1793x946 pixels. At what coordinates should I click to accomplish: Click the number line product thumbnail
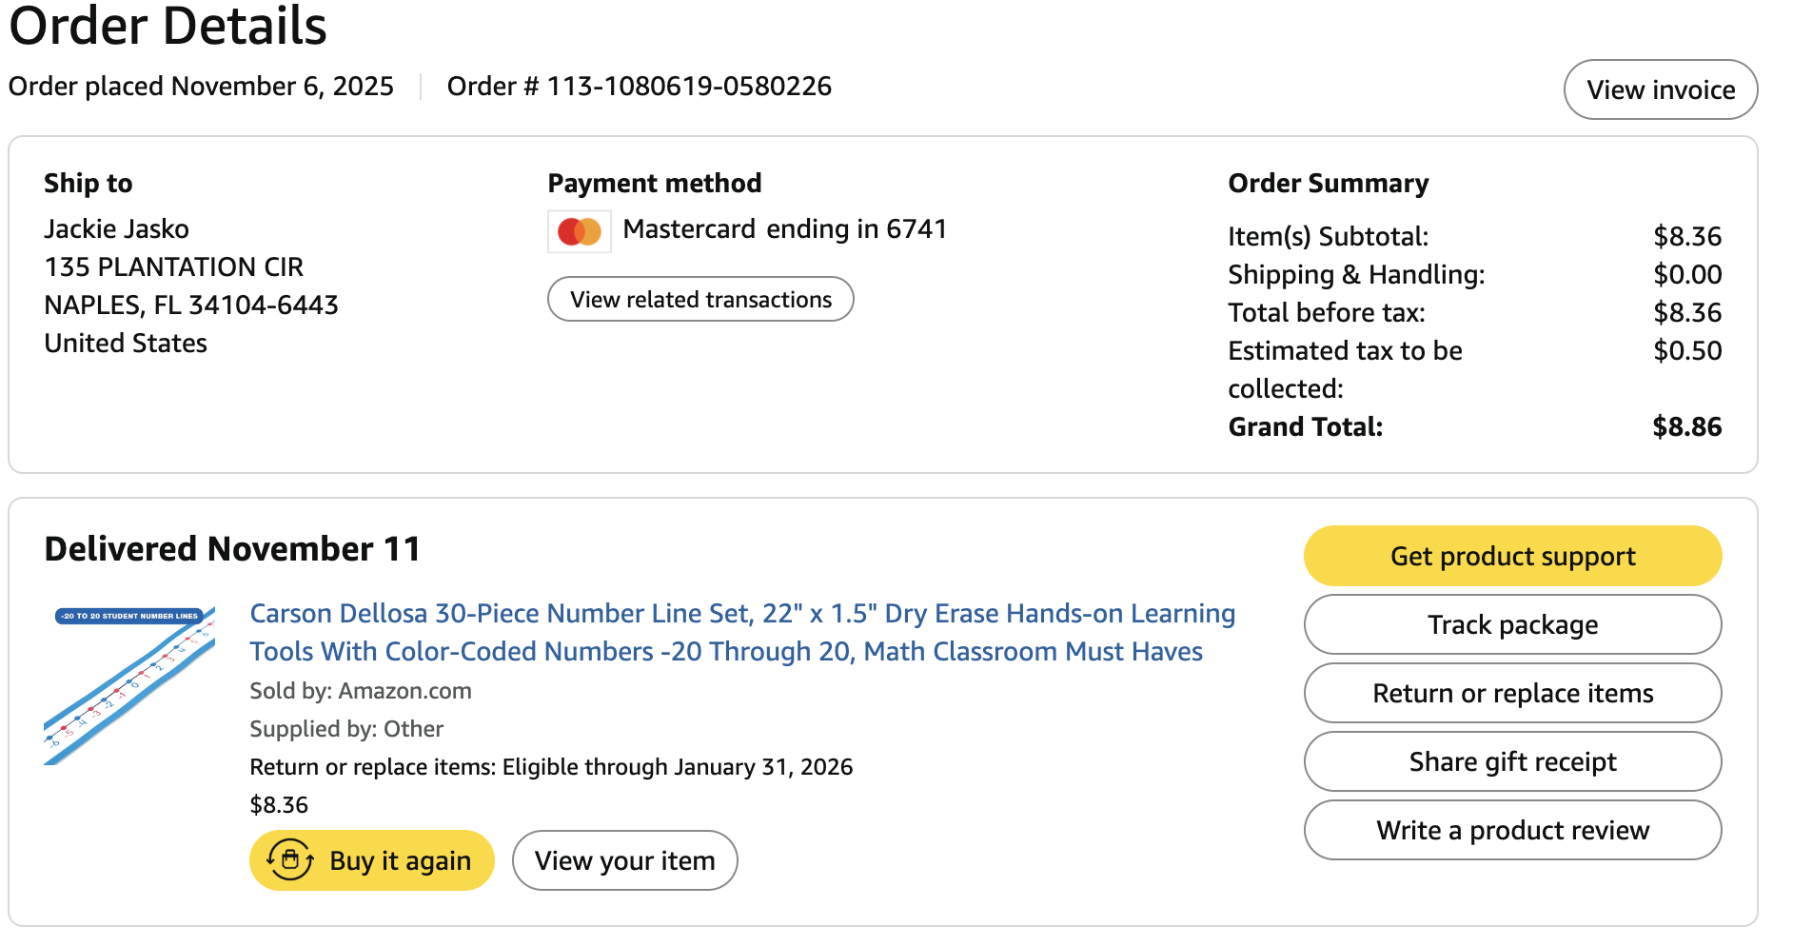pyautogui.click(x=129, y=685)
